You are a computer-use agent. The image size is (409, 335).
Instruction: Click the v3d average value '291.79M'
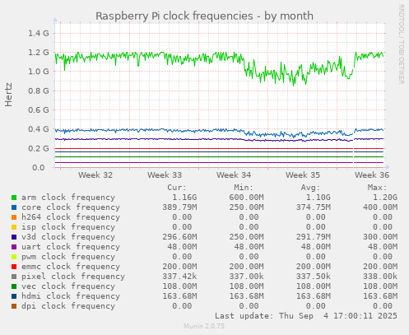314,237
